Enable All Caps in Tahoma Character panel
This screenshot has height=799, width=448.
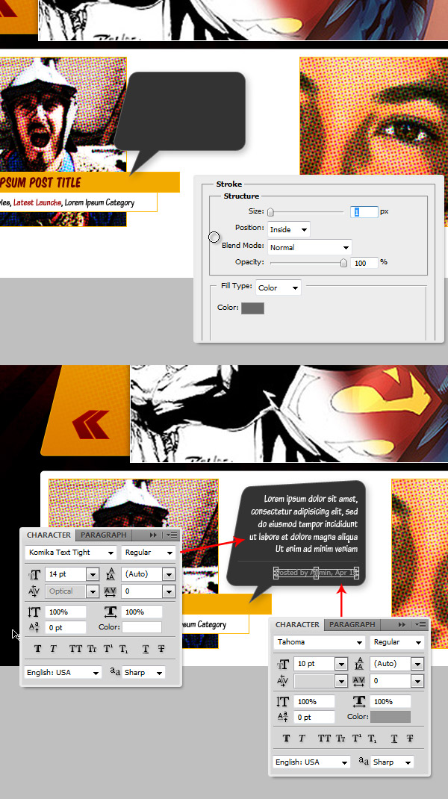click(x=324, y=738)
